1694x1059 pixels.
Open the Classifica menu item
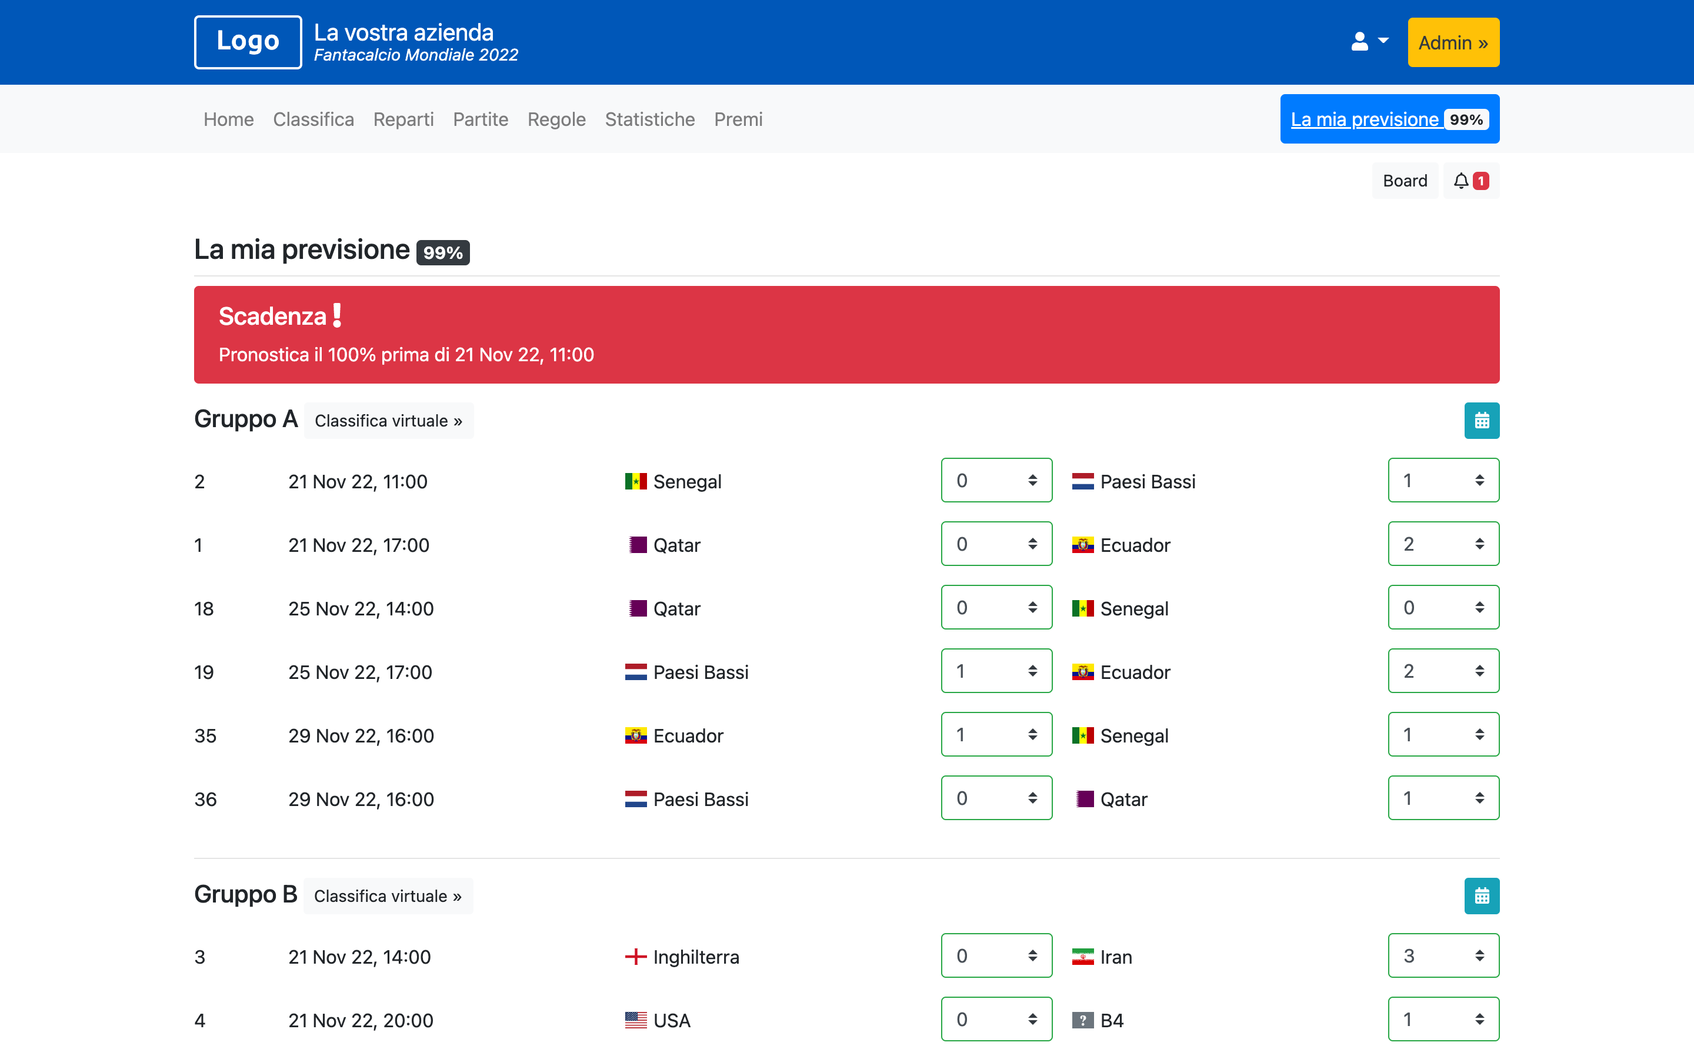coord(314,119)
